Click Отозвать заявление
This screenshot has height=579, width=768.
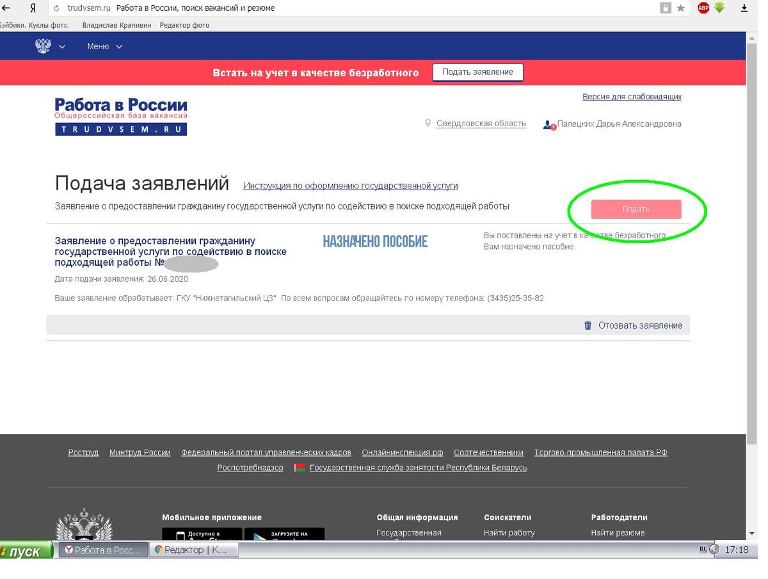coord(640,325)
